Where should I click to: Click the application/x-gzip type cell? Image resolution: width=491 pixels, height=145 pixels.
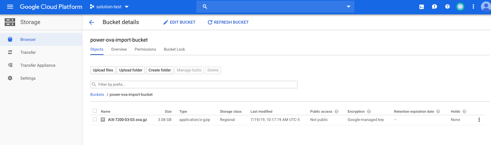(195, 120)
